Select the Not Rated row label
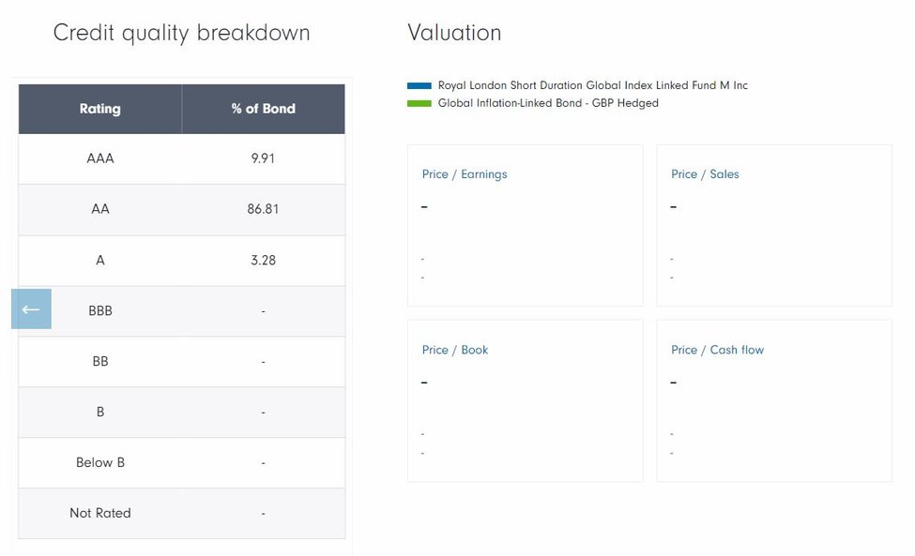915x556 pixels. click(100, 513)
